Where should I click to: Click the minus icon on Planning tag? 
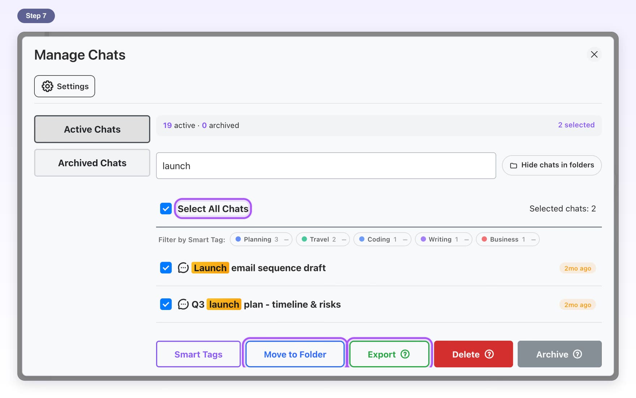click(286, 240)
